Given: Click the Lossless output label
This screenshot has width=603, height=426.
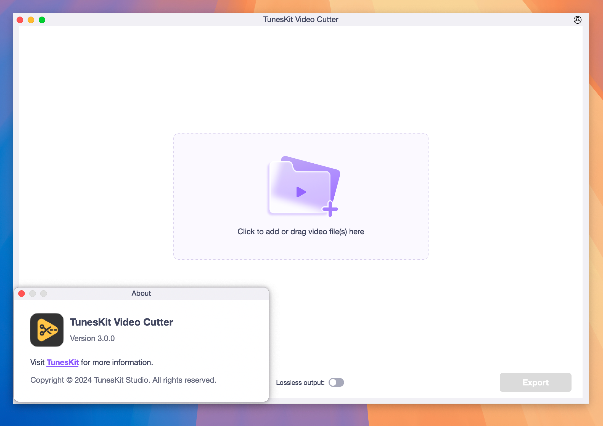Looking at the screenshot, I should pyautogui.click(x=300, y=383).
